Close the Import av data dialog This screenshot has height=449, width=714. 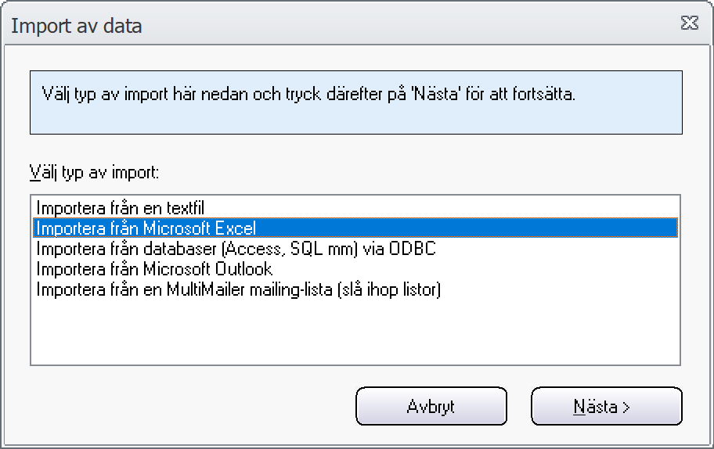[690, 23]
